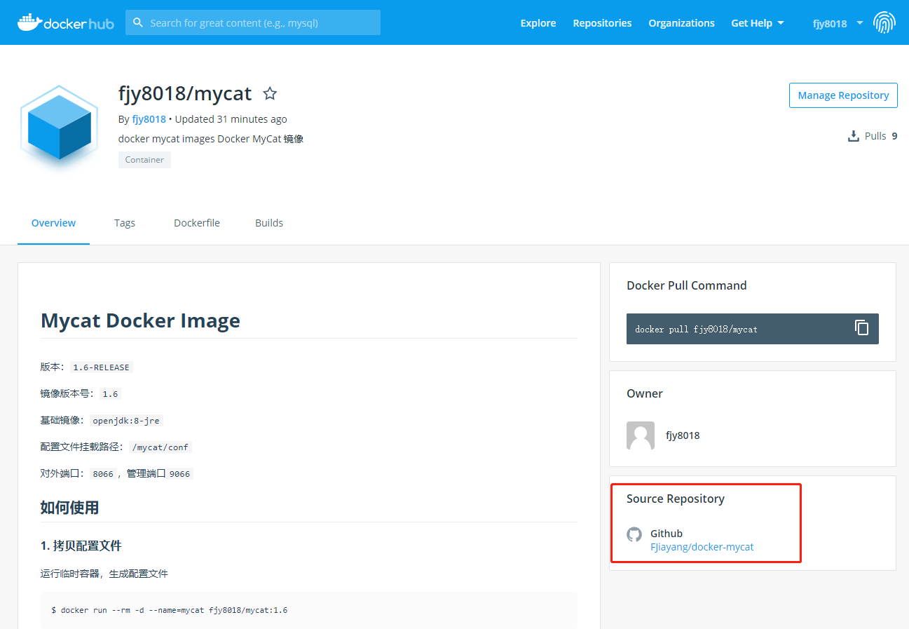Open the fingerprint account avatar icon
The height and width of the screenshot is (629, 909).
(884, 23)
